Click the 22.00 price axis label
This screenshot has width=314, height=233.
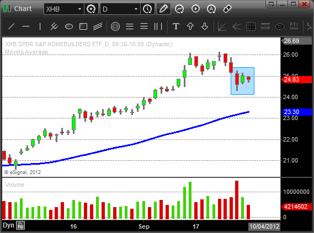coord(290,139)
